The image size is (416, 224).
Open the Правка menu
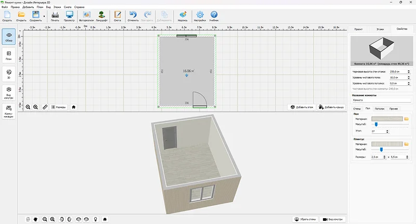pyautogui.click(x=15, y=7)
